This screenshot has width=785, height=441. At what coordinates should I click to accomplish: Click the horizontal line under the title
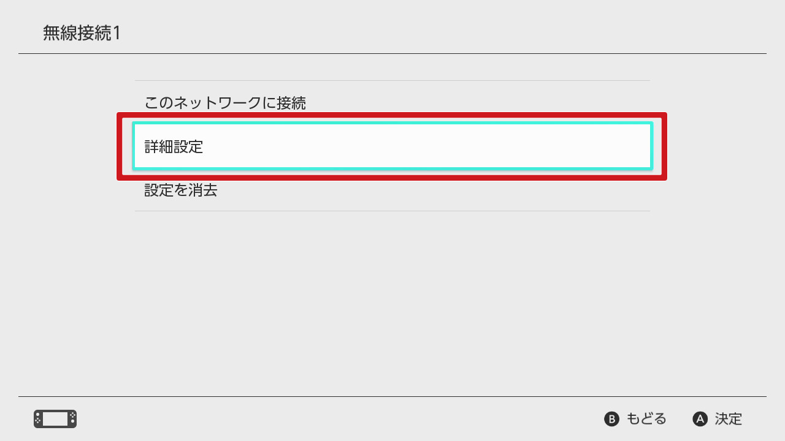(x=392, y=54)
